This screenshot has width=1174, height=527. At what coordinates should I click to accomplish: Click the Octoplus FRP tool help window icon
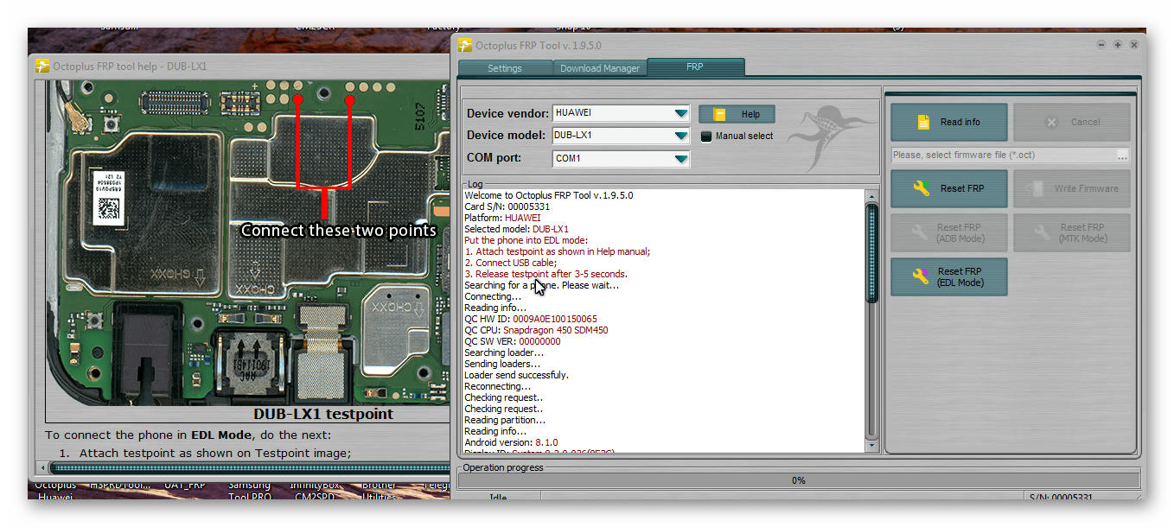coord(41,66)
